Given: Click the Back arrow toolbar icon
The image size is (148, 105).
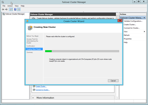Looking at the screenshot, I should [x=3, y=9].
